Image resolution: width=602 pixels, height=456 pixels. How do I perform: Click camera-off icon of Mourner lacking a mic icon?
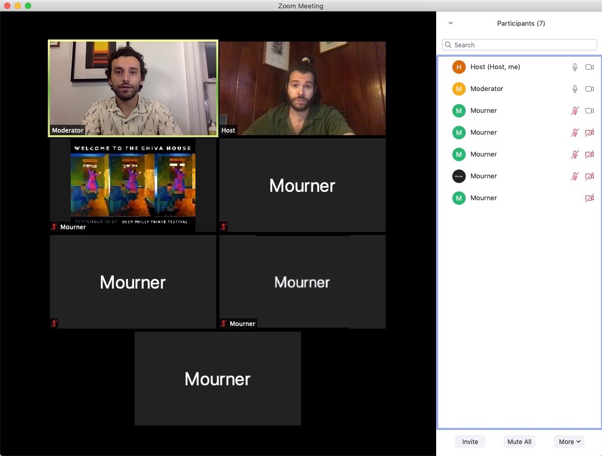590,199
